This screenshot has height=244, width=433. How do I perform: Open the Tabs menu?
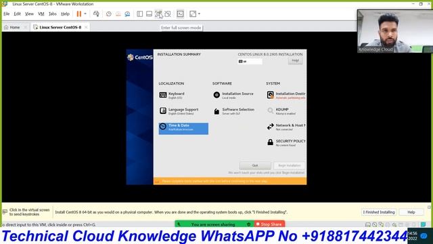(53, 14)
